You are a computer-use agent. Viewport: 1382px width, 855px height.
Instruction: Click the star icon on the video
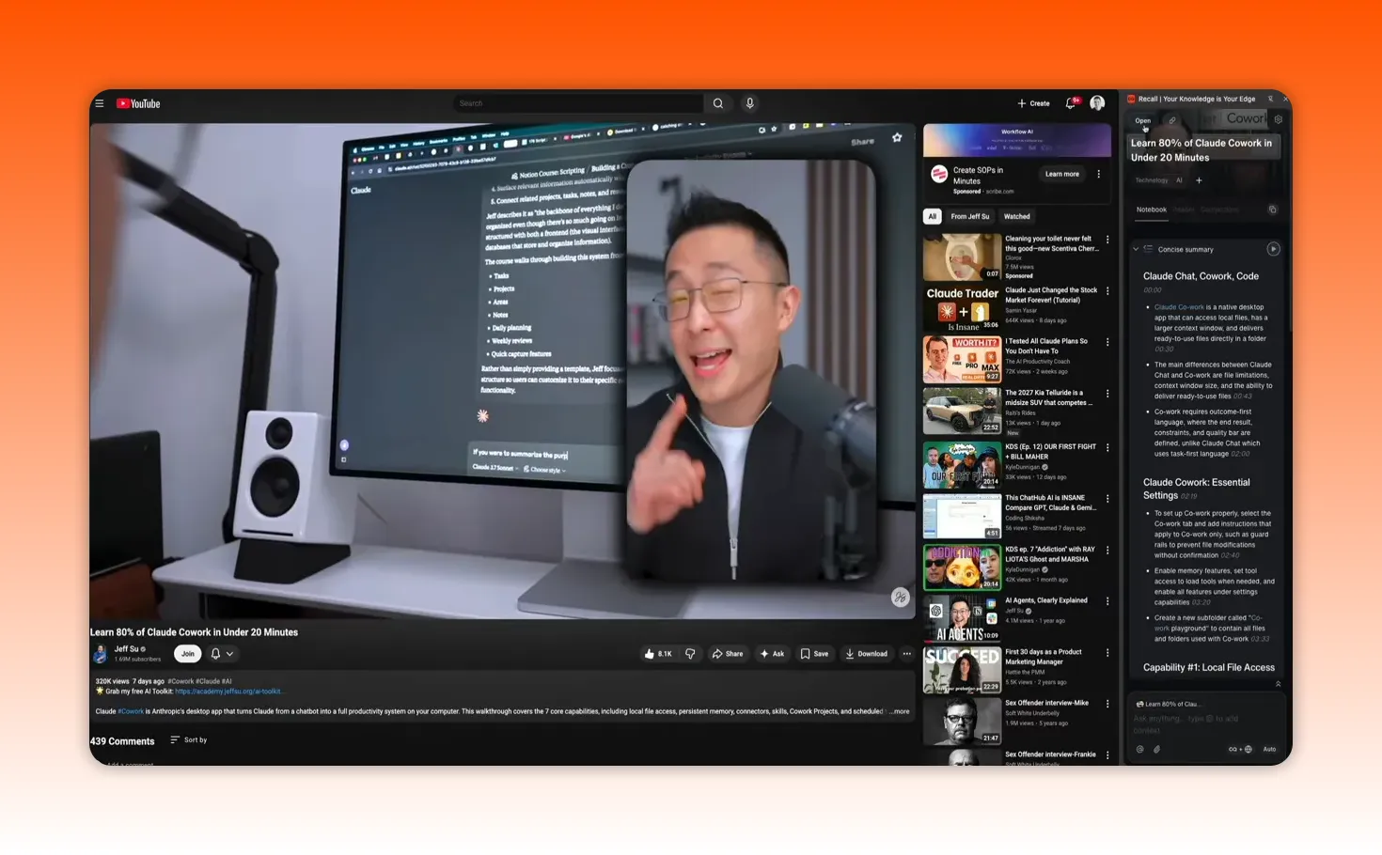897,137
